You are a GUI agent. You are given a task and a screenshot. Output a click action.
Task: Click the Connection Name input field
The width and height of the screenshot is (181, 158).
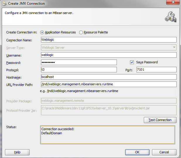(109, 40)
